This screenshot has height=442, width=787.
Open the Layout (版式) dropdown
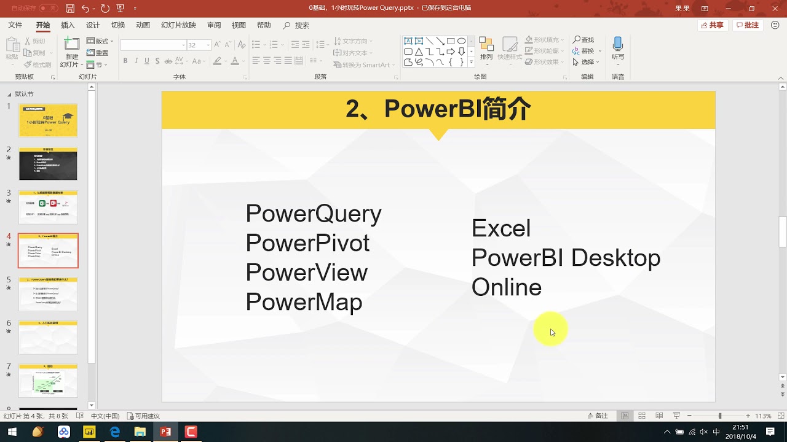pos(100,41)
